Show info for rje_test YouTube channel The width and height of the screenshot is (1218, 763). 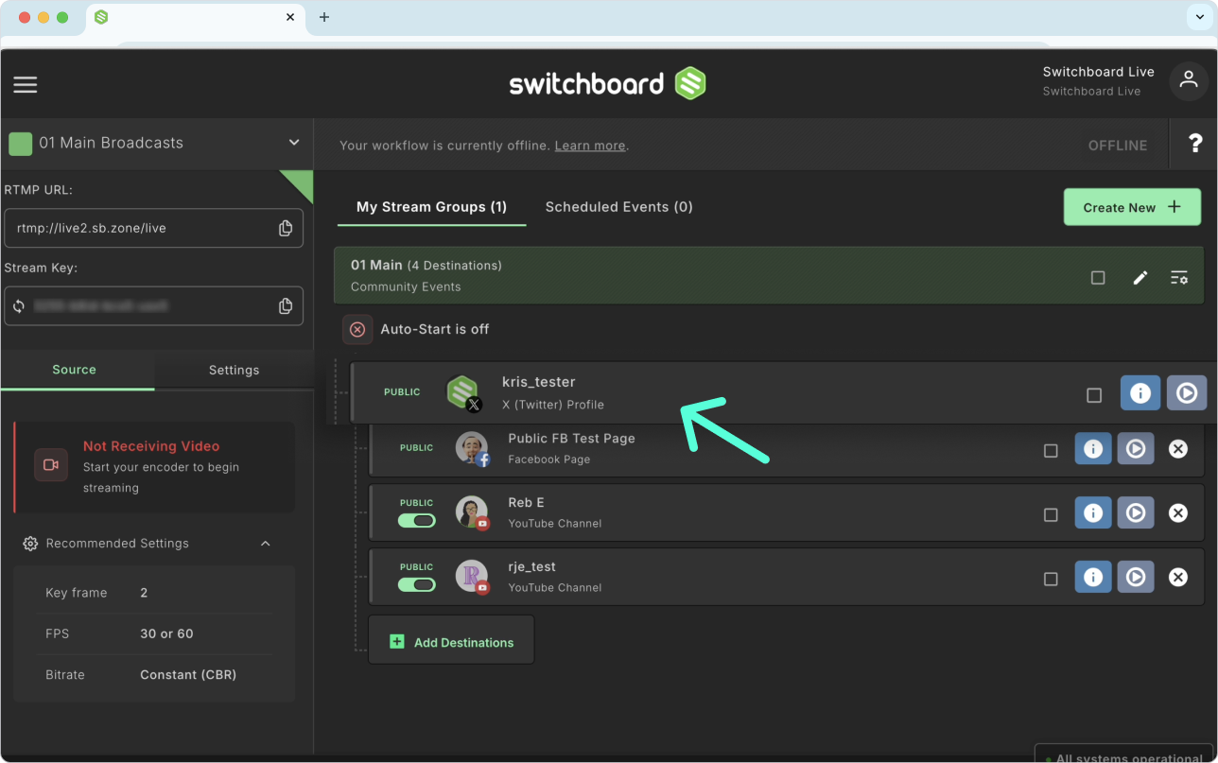(x=1093, y=577)
